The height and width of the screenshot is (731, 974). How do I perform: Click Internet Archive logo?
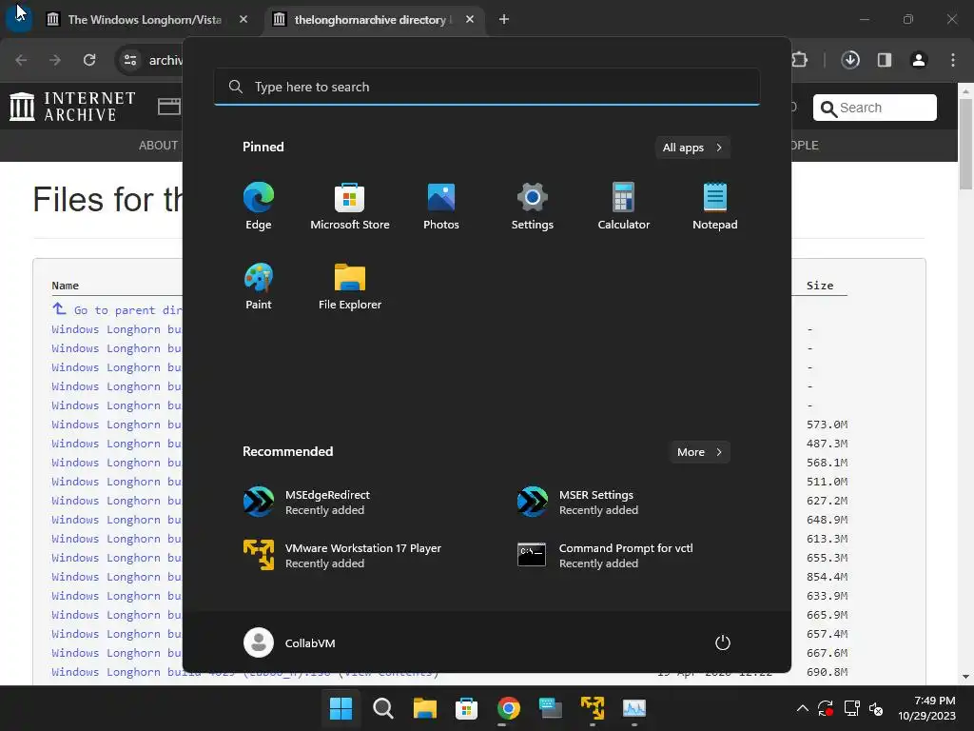tap(72, 107)
